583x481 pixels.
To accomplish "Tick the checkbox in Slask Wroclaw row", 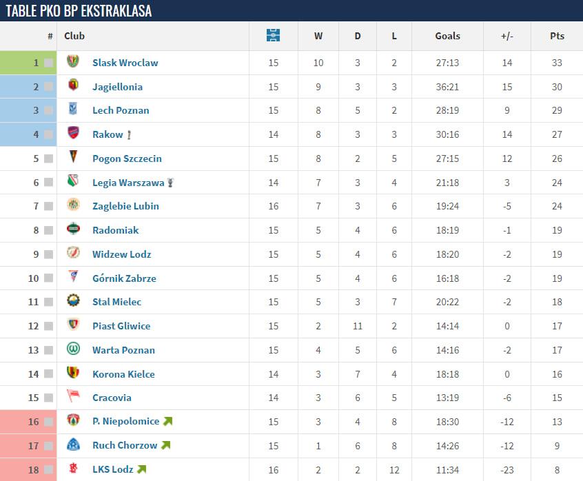I will click(48, 63).
